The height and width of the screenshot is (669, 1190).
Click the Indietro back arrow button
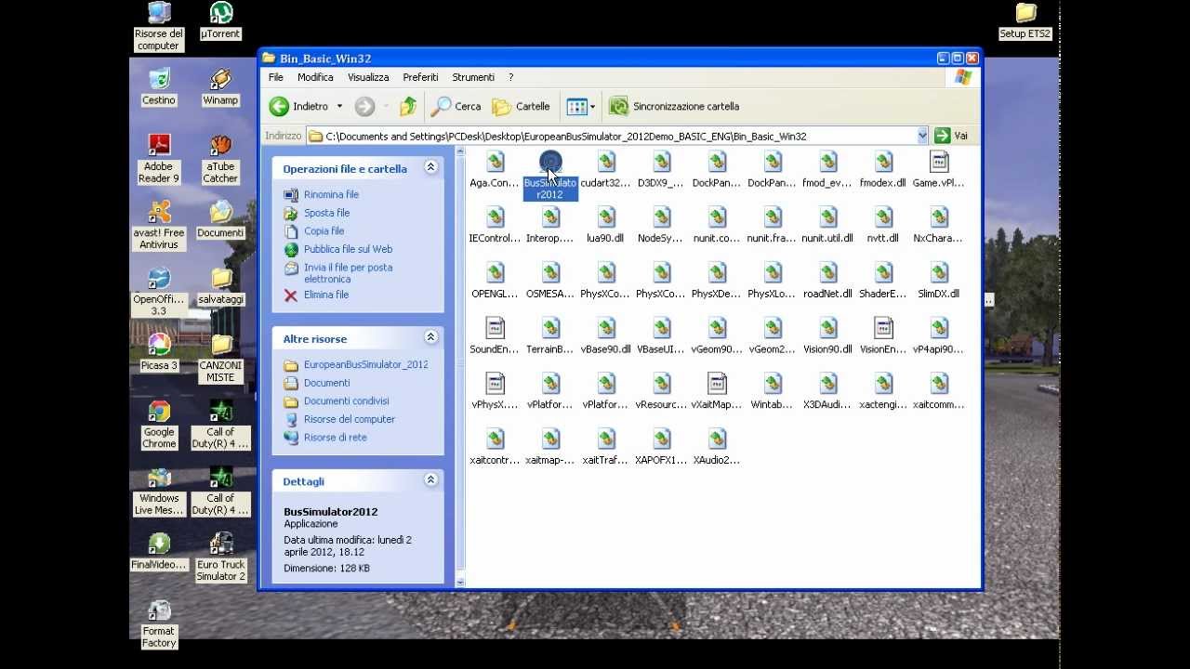click(299, 107)
